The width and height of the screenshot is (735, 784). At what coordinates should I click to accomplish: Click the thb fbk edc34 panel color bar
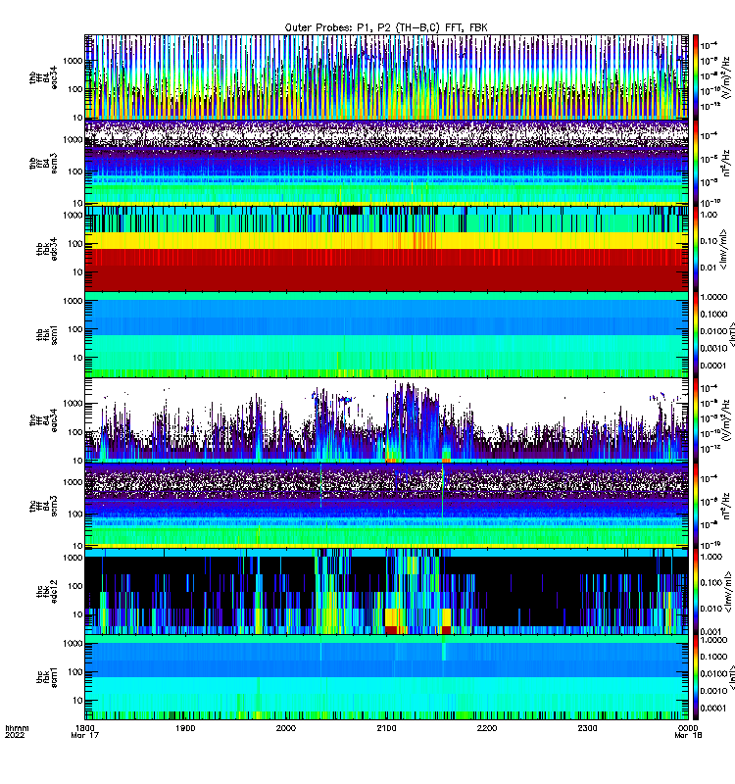point(696,249)
